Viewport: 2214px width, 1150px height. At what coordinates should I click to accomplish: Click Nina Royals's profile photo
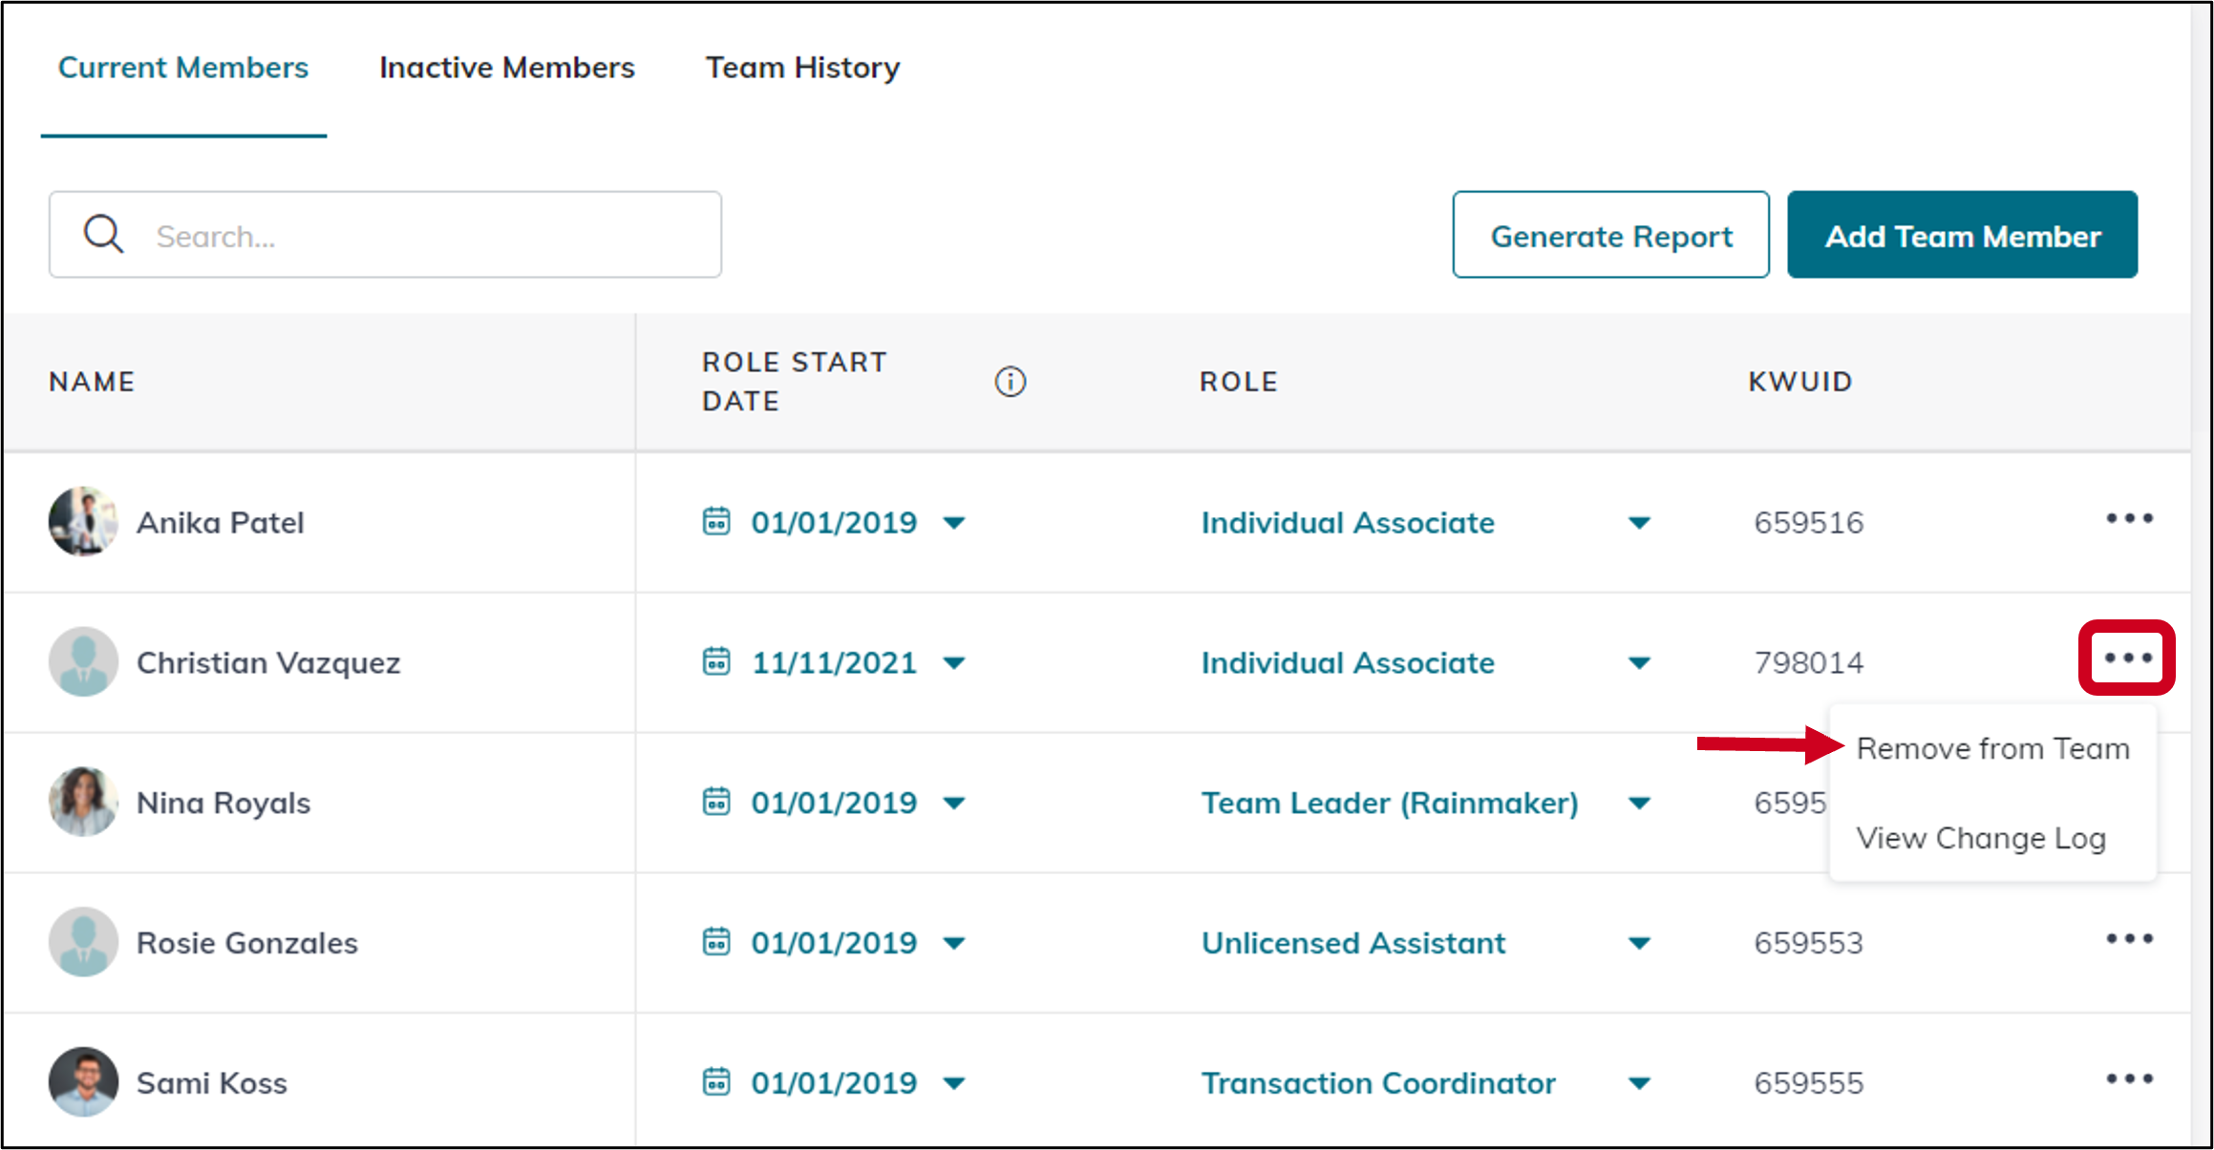click(82, 802)
